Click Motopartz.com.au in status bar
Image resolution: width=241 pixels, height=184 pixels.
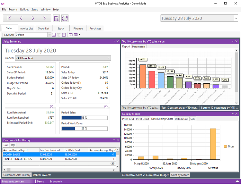13,181
